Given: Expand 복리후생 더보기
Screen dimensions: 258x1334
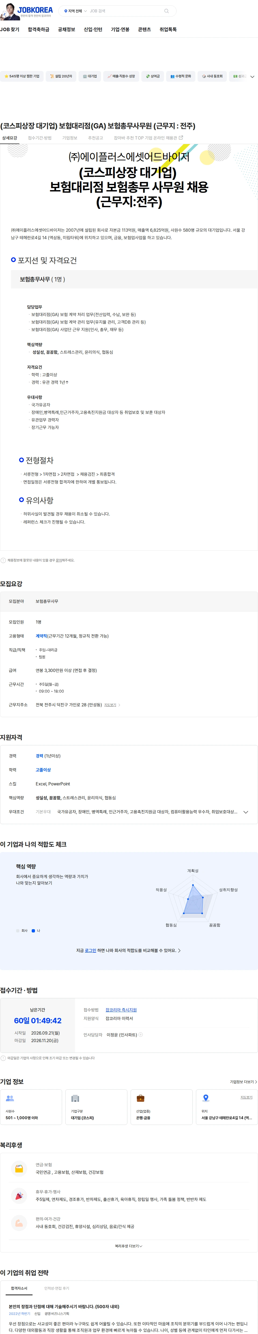Looking at the screenshot, I should [128, 1246].
